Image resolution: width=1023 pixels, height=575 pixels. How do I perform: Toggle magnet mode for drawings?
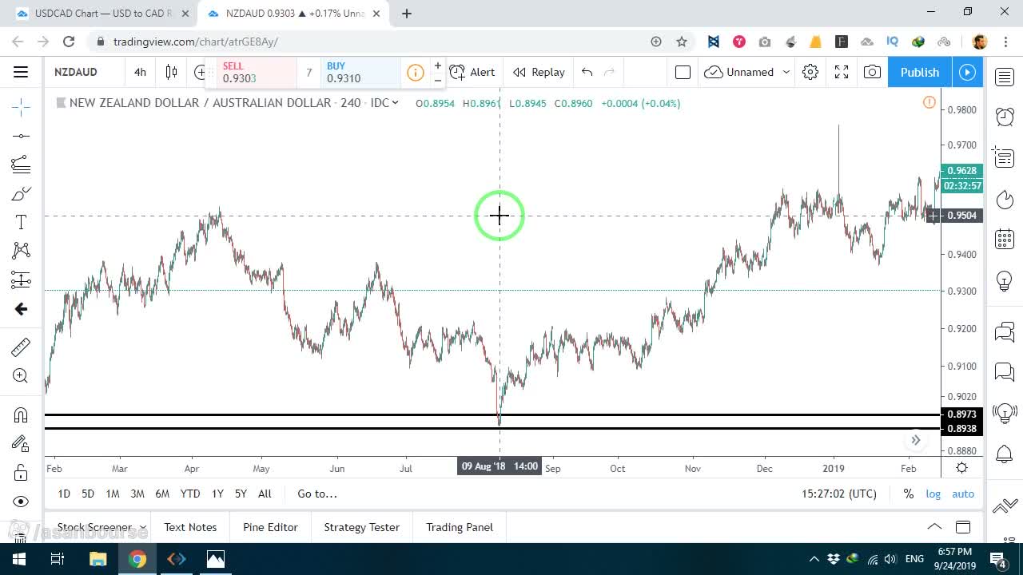(21, 414)
